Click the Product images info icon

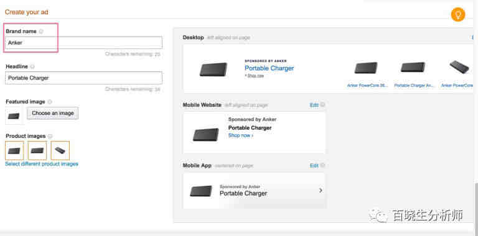(50, 136)
